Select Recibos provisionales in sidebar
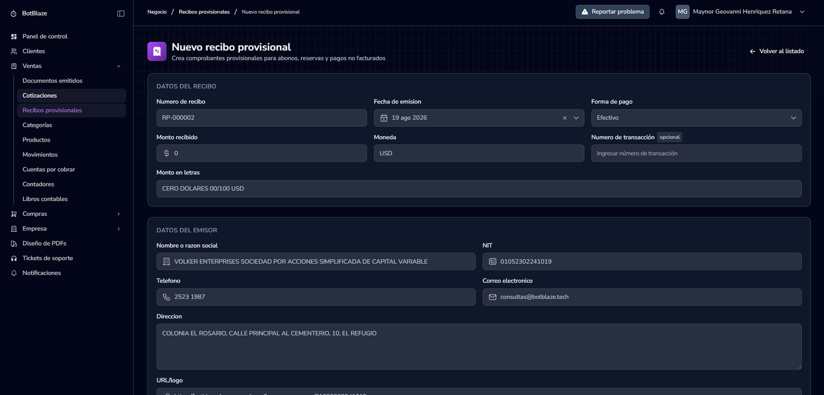 pos(72,110)
